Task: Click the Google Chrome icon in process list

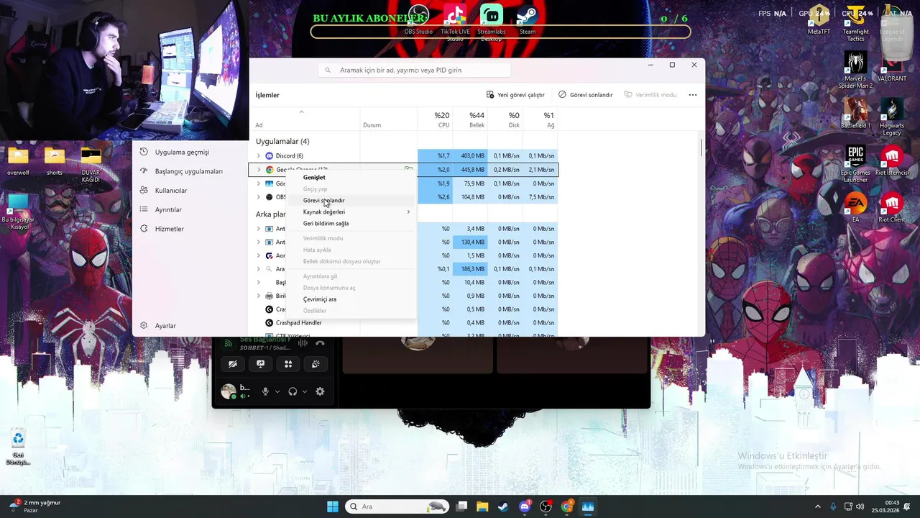Action: coord(270,170)
